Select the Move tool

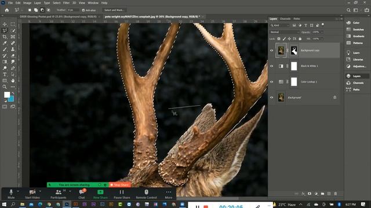[x=5, y=24]
